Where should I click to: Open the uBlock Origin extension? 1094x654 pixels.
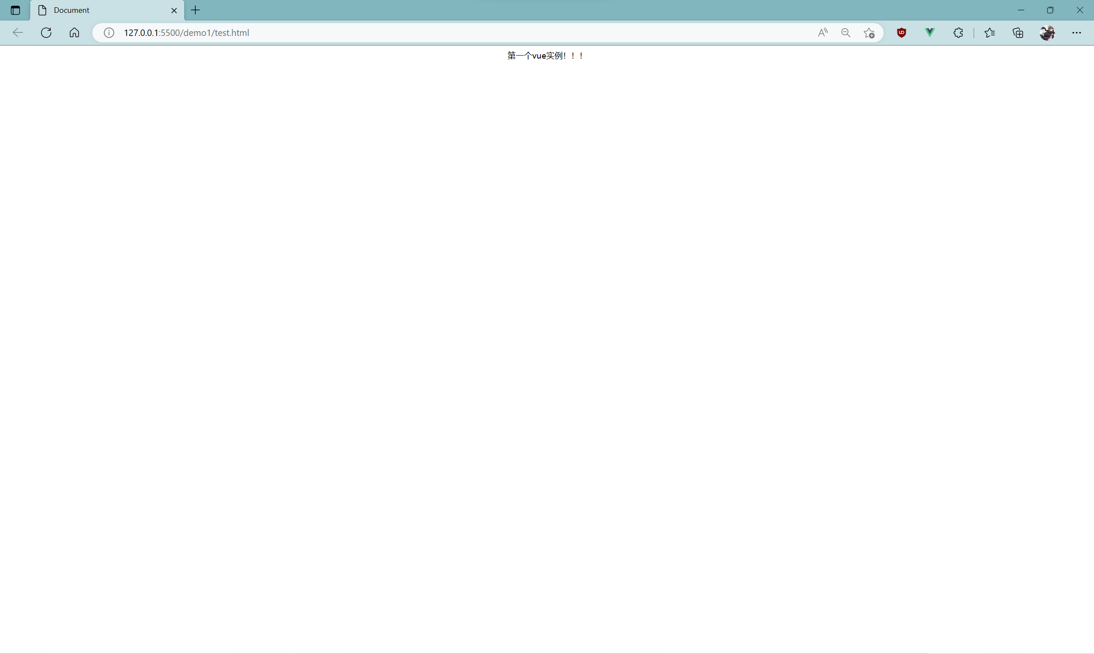tap(901, 32)
